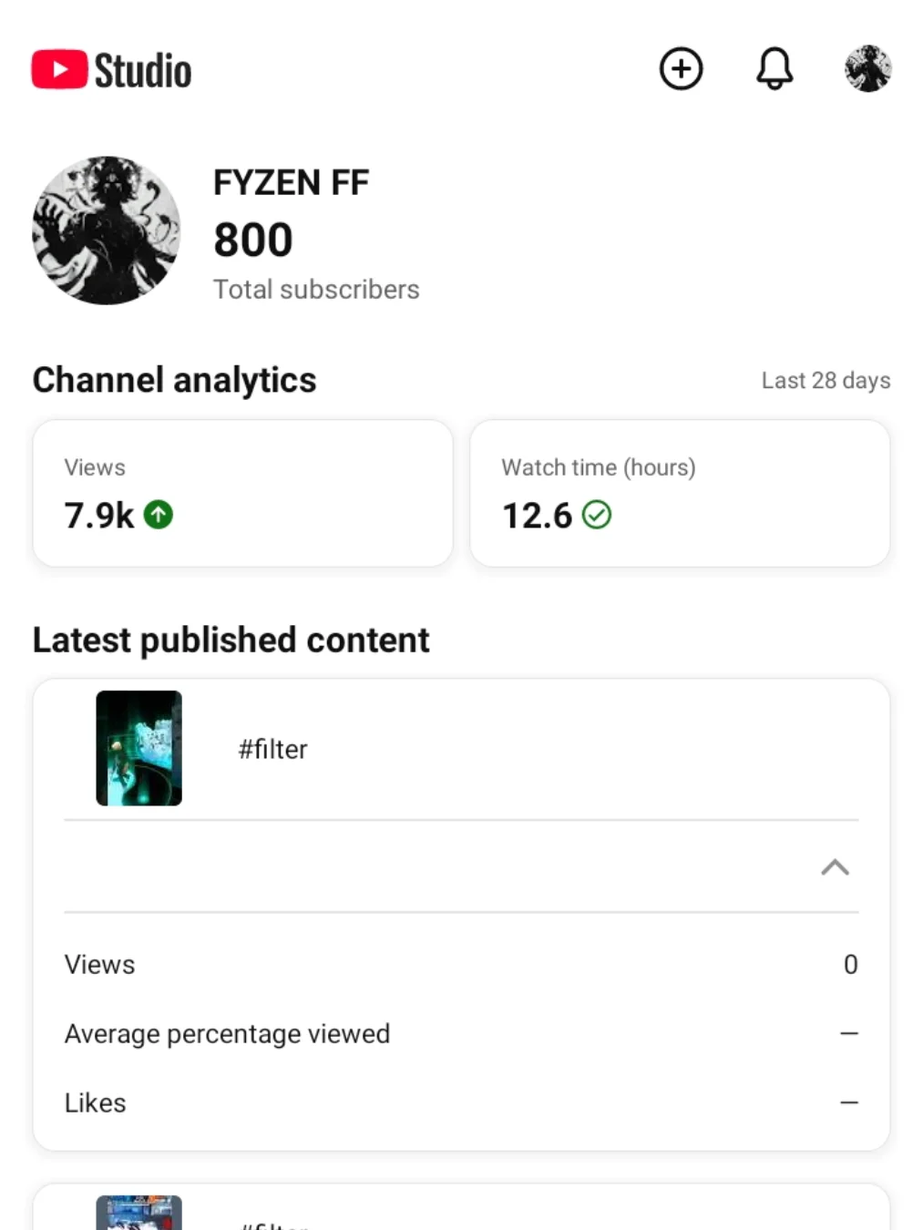This screenshot has width=923, height=1230.
Task: Tap the Likes stat row
Action: (x=460, y=1102)
